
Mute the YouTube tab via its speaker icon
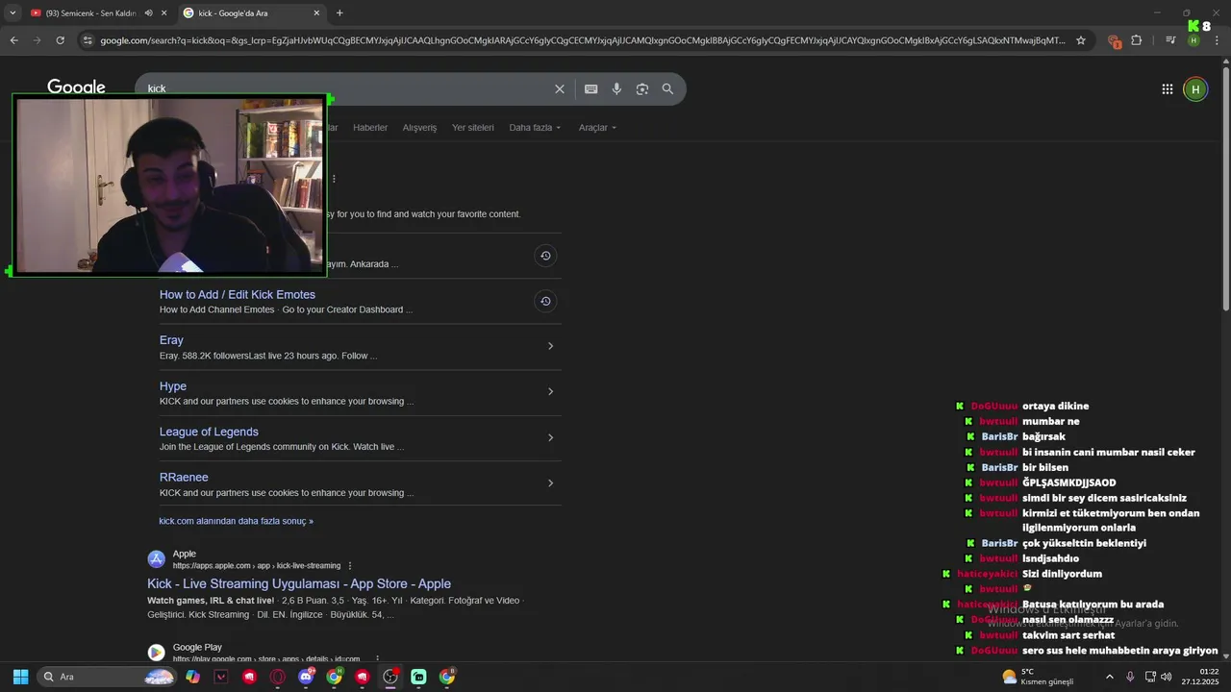click(149, 13)
